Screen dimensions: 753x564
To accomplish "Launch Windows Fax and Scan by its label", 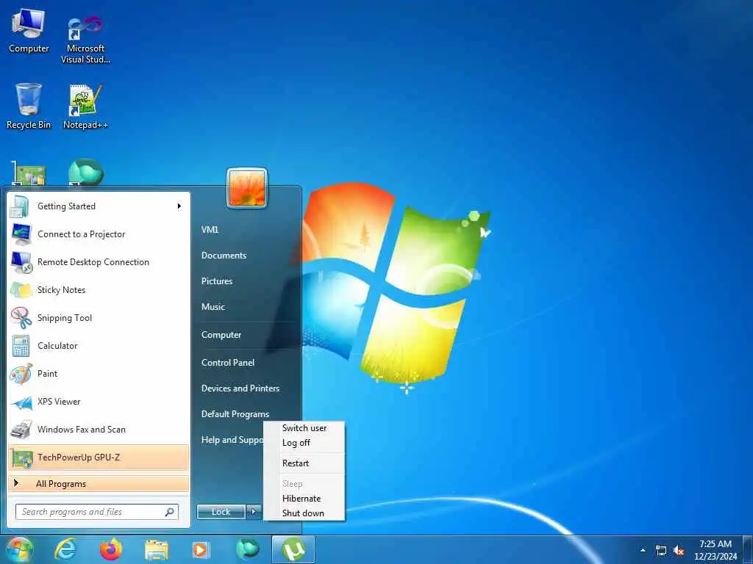I will click(x=81, y=429).
